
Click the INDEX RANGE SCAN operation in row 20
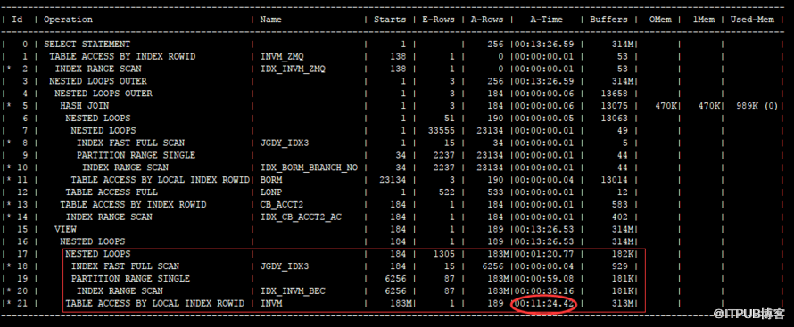120,290
